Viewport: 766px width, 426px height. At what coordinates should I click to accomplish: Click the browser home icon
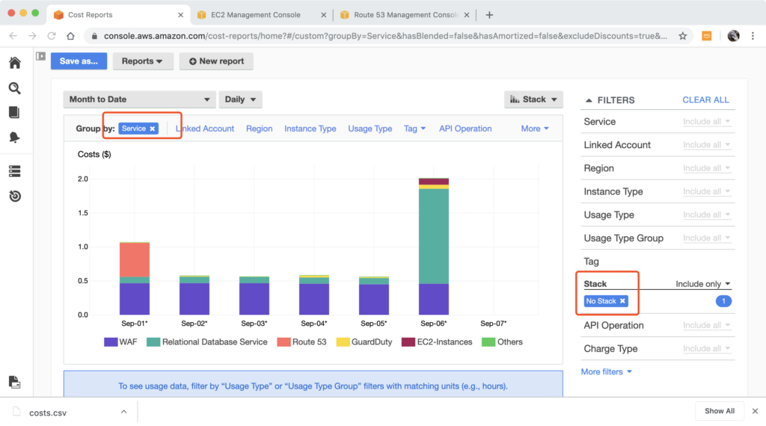71,36
